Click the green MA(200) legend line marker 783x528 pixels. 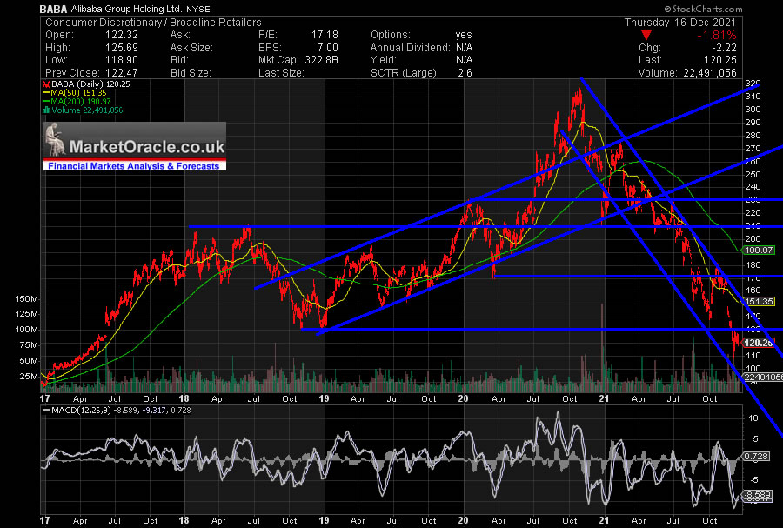45,102
